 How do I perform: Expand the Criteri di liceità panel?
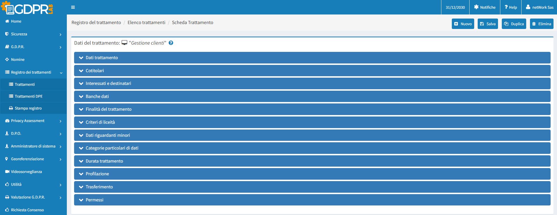[x=100, y=122]
